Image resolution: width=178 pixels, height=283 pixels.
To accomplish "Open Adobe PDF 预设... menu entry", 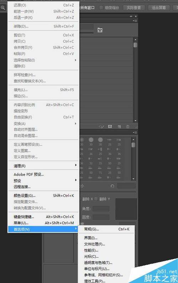I will 43,175.
